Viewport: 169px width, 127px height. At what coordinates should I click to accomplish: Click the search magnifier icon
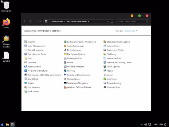147,22
